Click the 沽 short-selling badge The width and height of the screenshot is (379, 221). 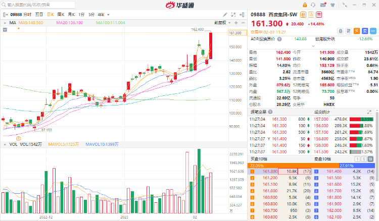pos(311,15)
